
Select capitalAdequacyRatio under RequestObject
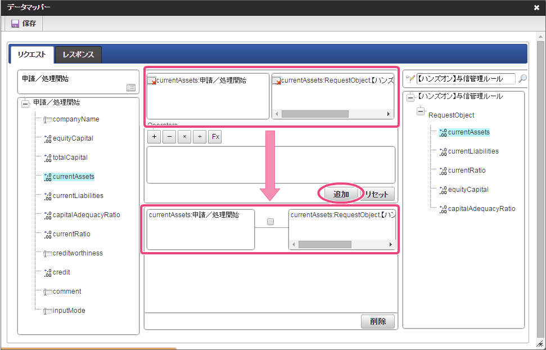[x=481, y=209]
